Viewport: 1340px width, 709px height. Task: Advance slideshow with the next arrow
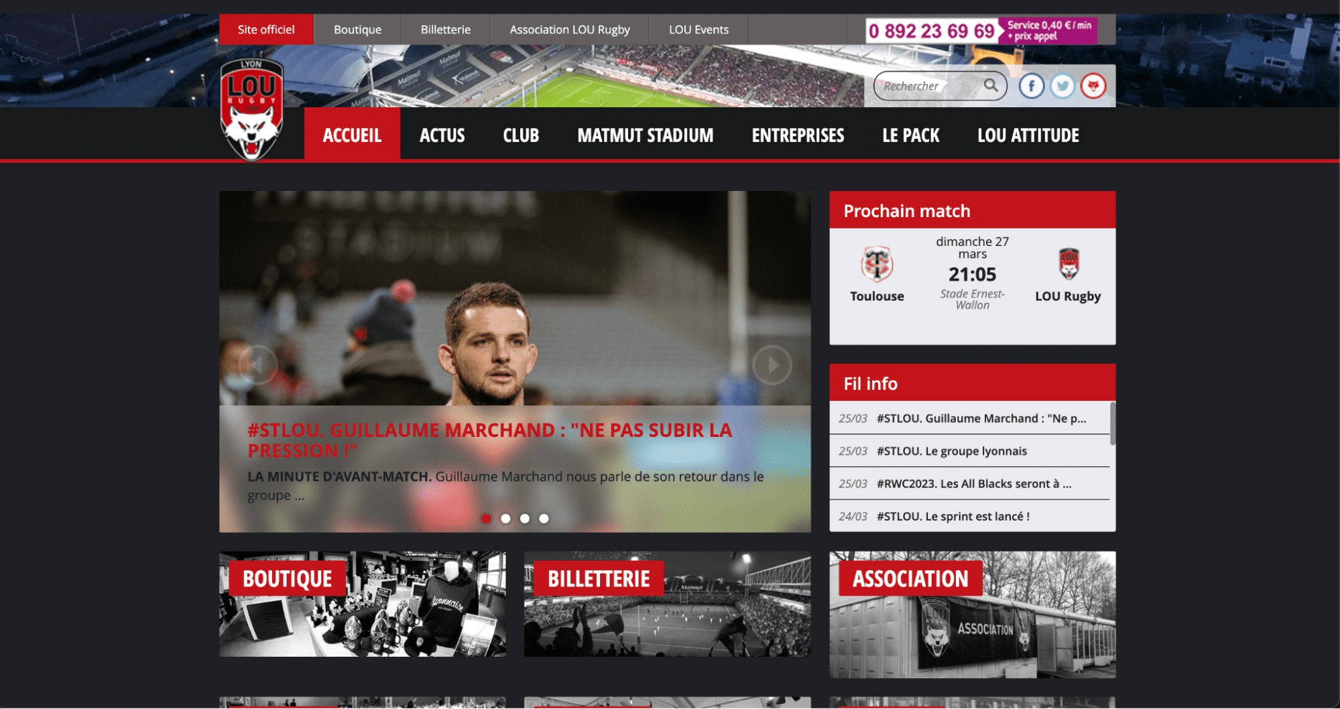[x=772, y=365]
